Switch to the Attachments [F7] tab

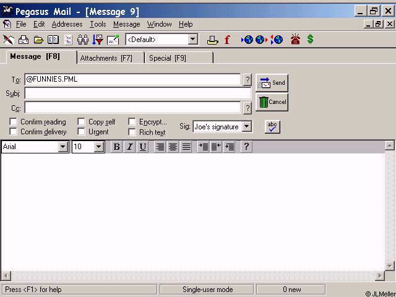[111, 58]
